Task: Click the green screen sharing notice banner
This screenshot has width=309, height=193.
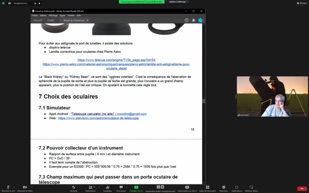Action: tap(142, 2)
